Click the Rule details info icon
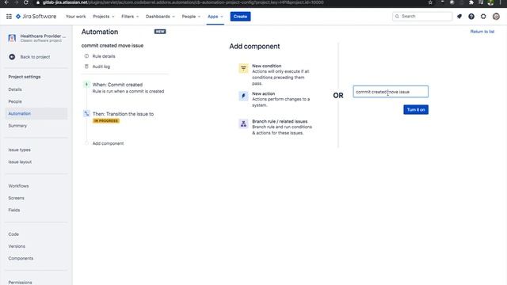The width and height of the screenshot is (507, 285). pyautogui.click(x=86, y=56)
